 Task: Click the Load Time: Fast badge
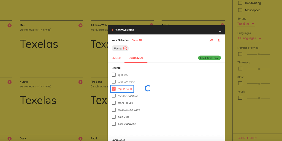[209, 58]
